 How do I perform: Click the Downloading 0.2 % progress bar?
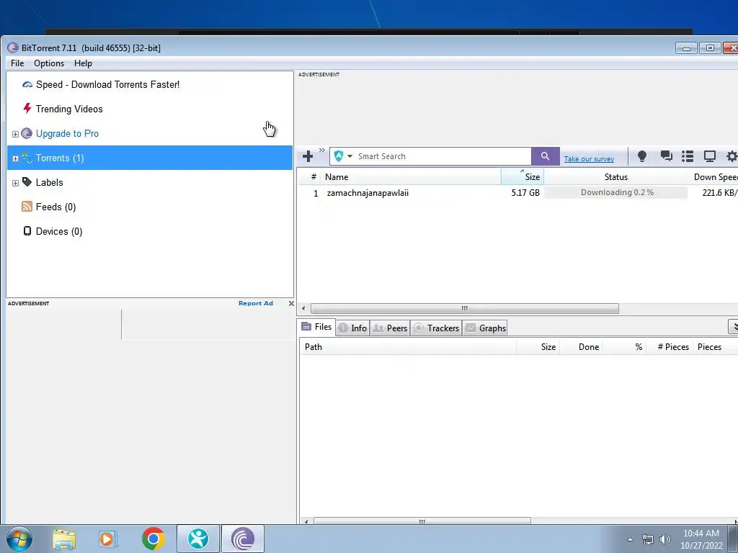click(615, 192)
